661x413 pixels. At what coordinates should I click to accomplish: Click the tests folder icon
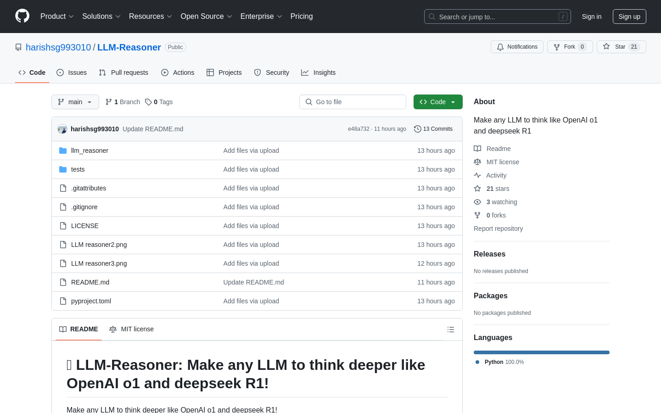coord(63,169)
